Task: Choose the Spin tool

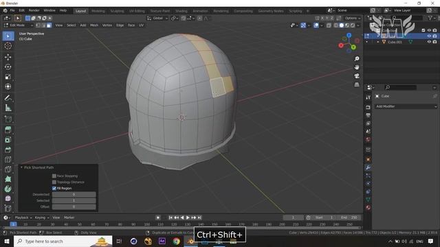Action: pyautogui.click(x=8, y=189)
